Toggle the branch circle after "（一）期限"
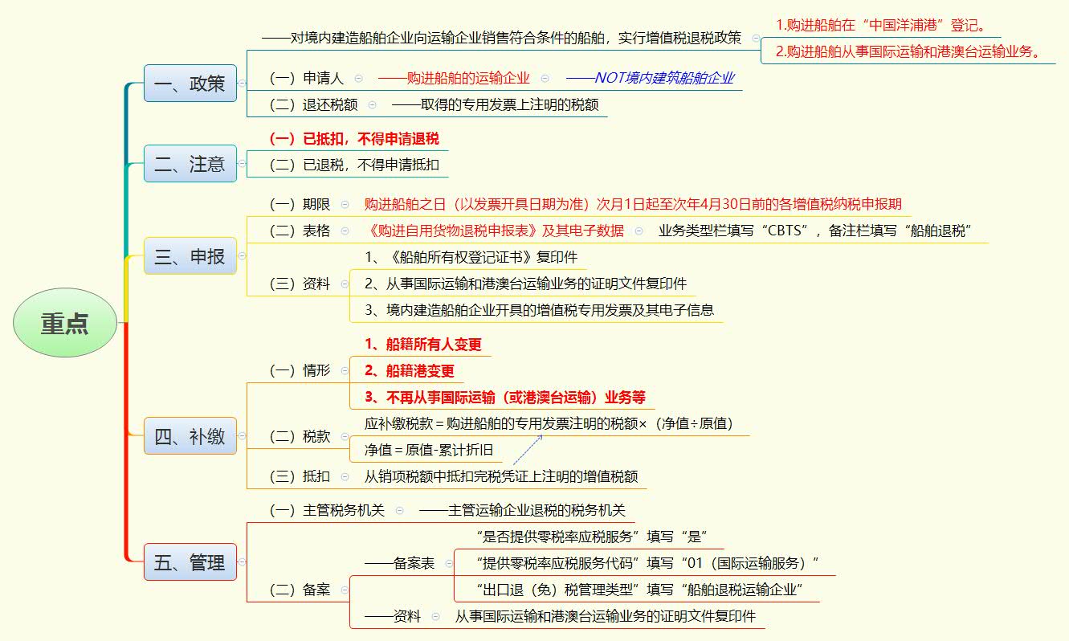 coord(344,205)
